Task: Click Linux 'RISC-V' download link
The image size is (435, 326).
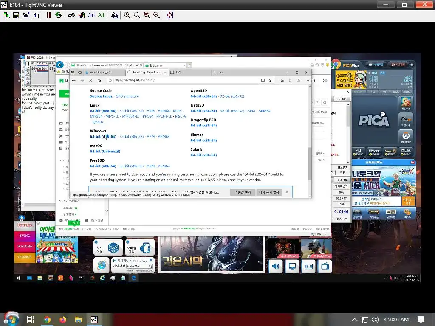Action: pos(181,116)
